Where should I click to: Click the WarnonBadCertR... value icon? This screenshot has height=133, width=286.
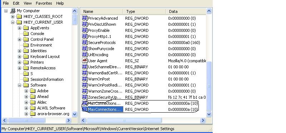pos(85,73)
